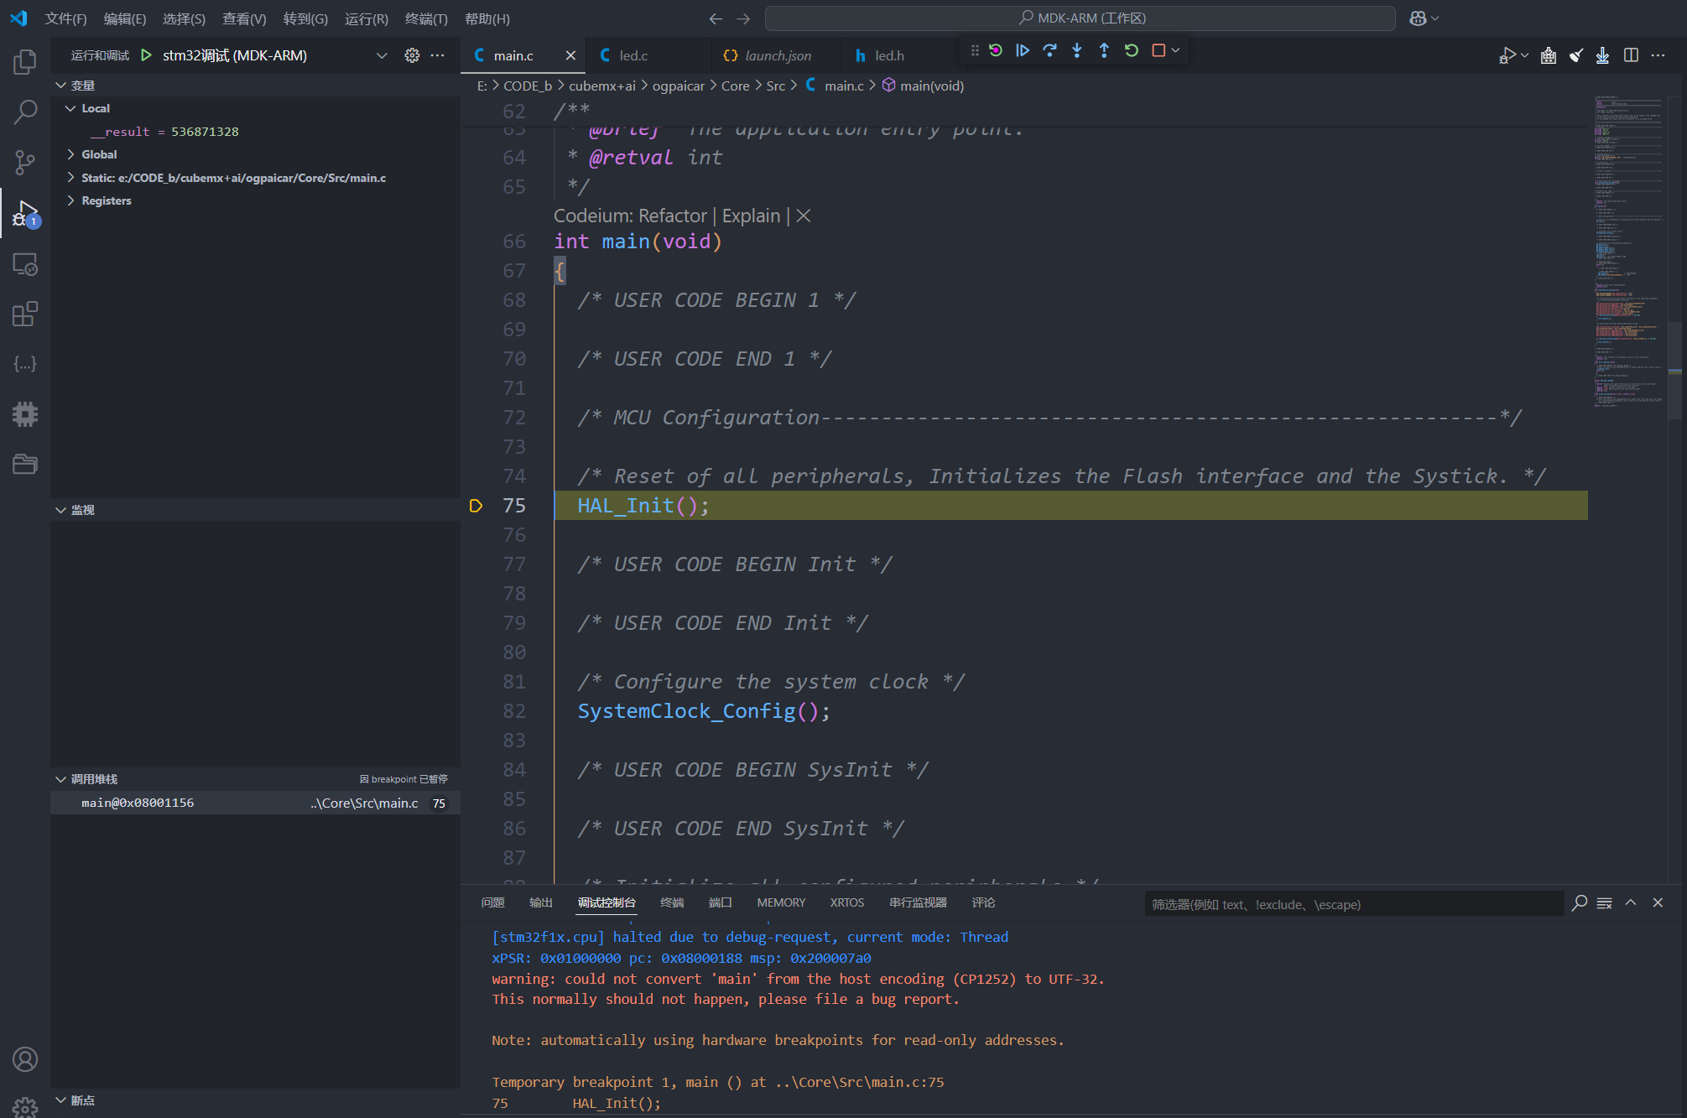This screenshot has height=1118, width=1687.
Task: Open the MEMORY panel tab
Action: (780, 902)
